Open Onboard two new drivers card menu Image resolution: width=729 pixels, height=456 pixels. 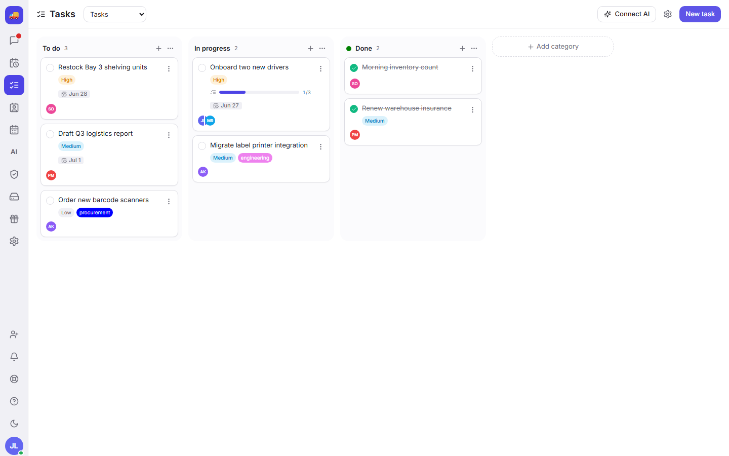click(320, 69)
